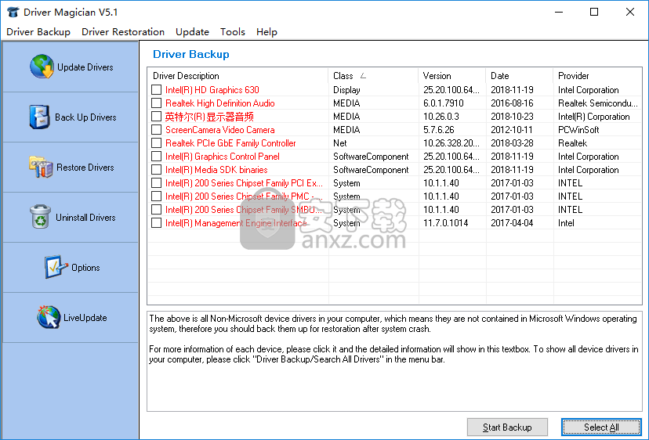649x440 pixels.
Task: Click the Options checkmark icon
Action: coord(56,267)
